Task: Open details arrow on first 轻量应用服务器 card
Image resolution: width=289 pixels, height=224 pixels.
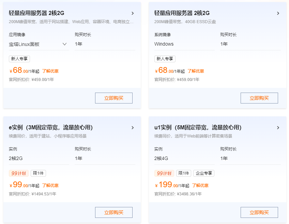Action: [133, 13]
